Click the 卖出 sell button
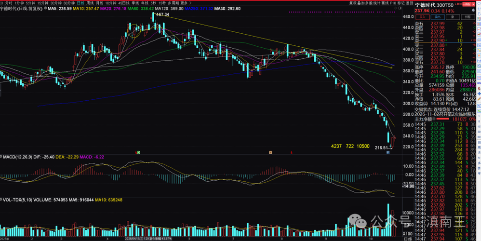The width and height of the screenshot is (481, 241). click(438, 17)
